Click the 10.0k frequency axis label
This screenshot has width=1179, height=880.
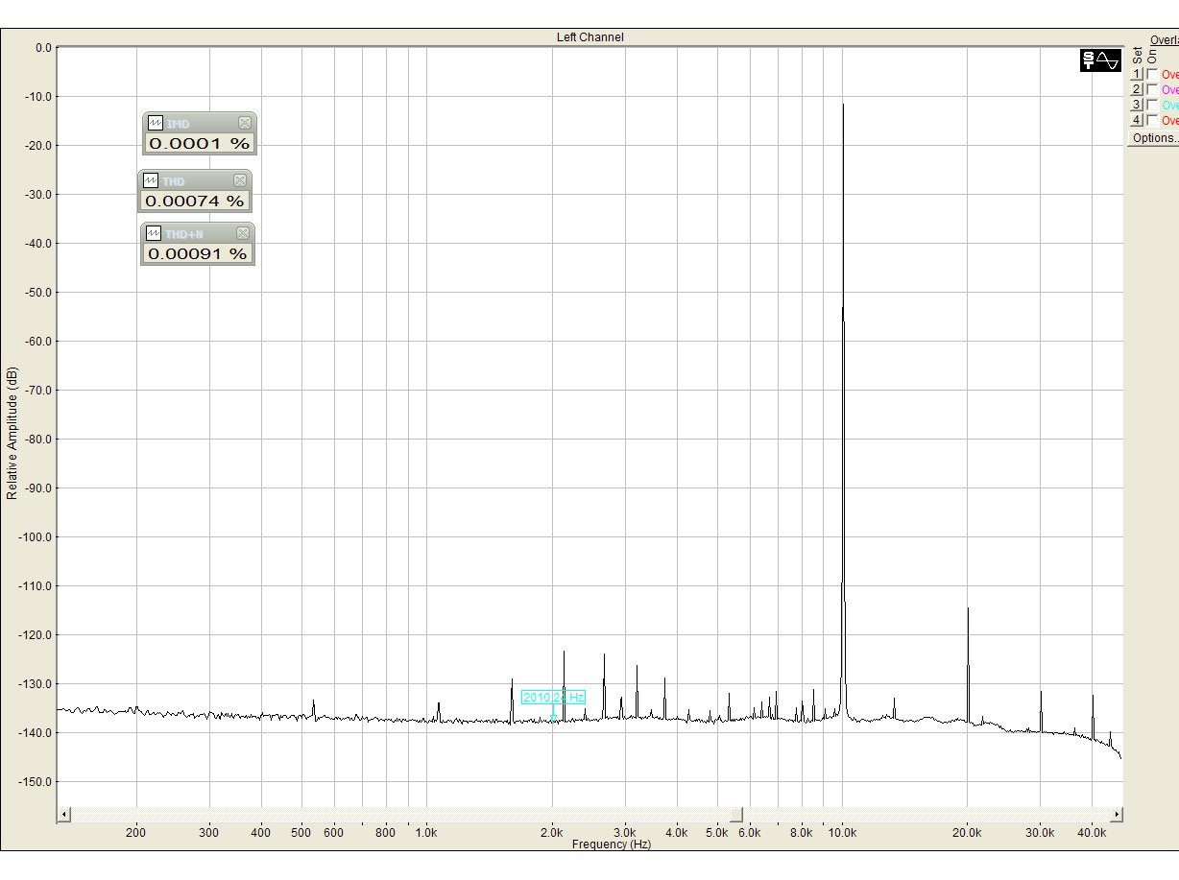843,833
